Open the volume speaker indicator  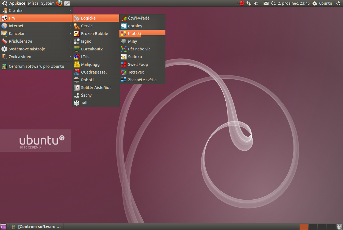click(256, 3)
